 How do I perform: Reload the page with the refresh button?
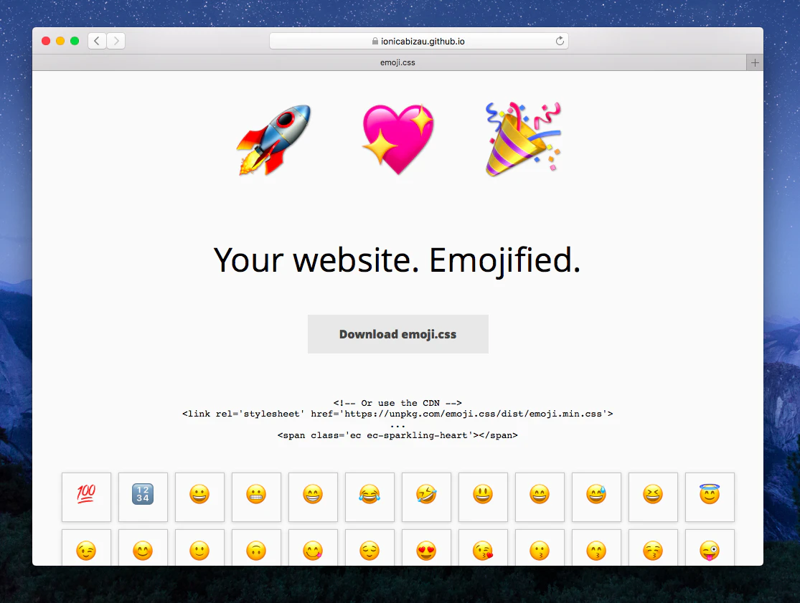[x=560, y=41]
